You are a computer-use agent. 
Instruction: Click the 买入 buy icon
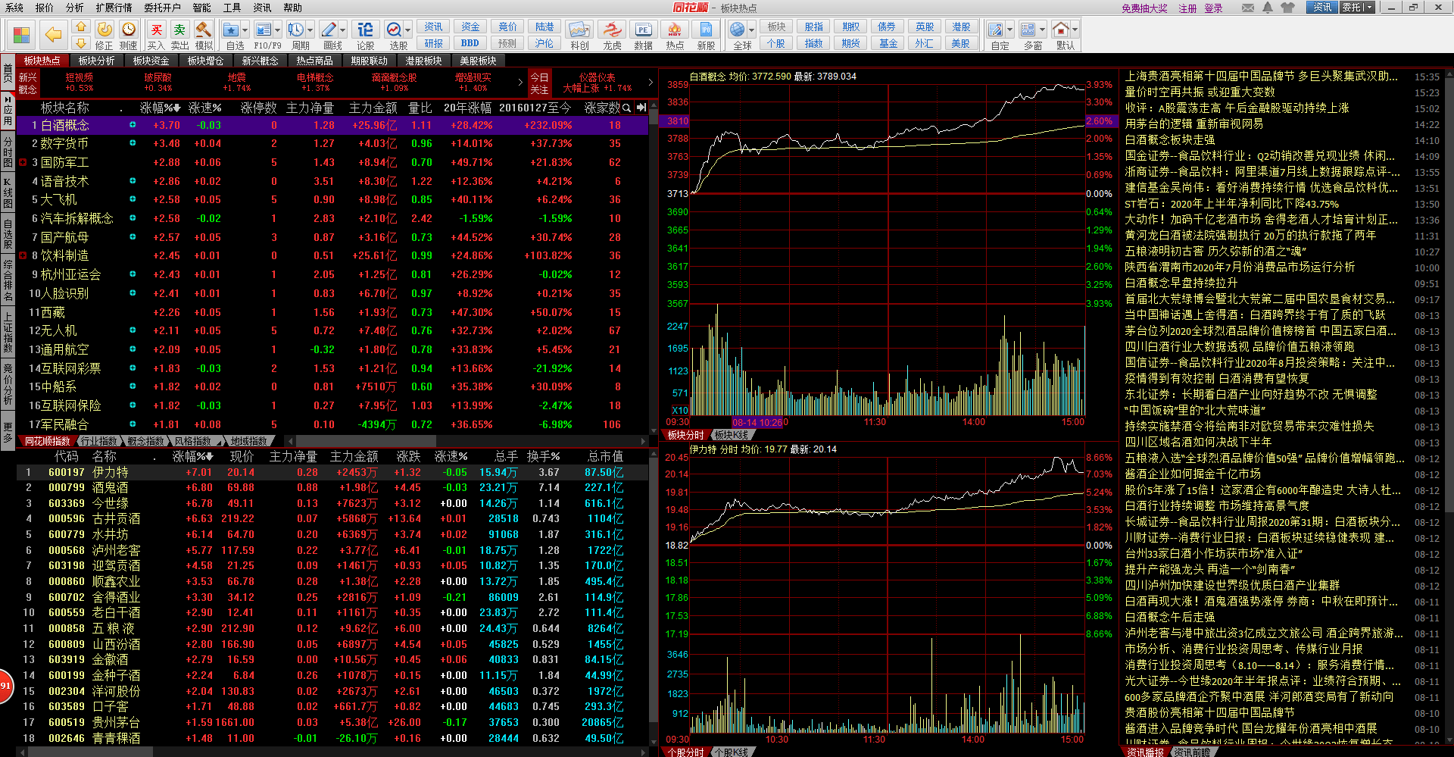tap(156, 36)
